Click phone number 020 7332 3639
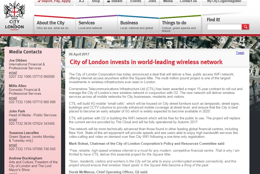 [x=20, y=123]
